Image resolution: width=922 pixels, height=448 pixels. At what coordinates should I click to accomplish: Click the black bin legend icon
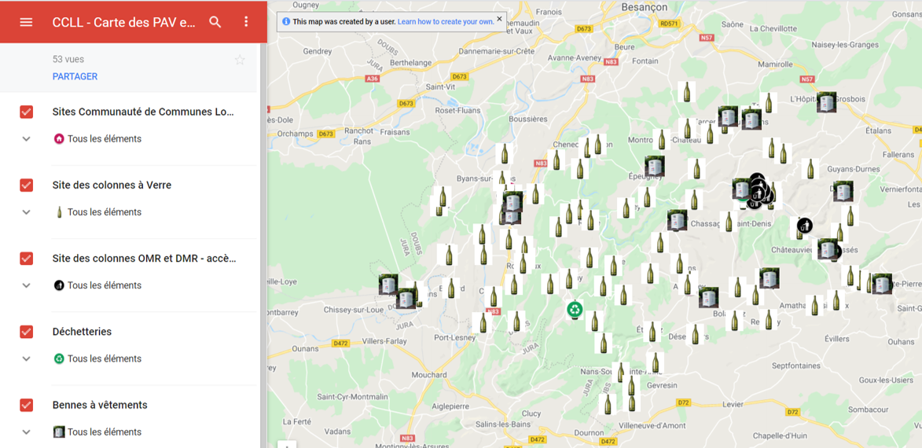59,285
